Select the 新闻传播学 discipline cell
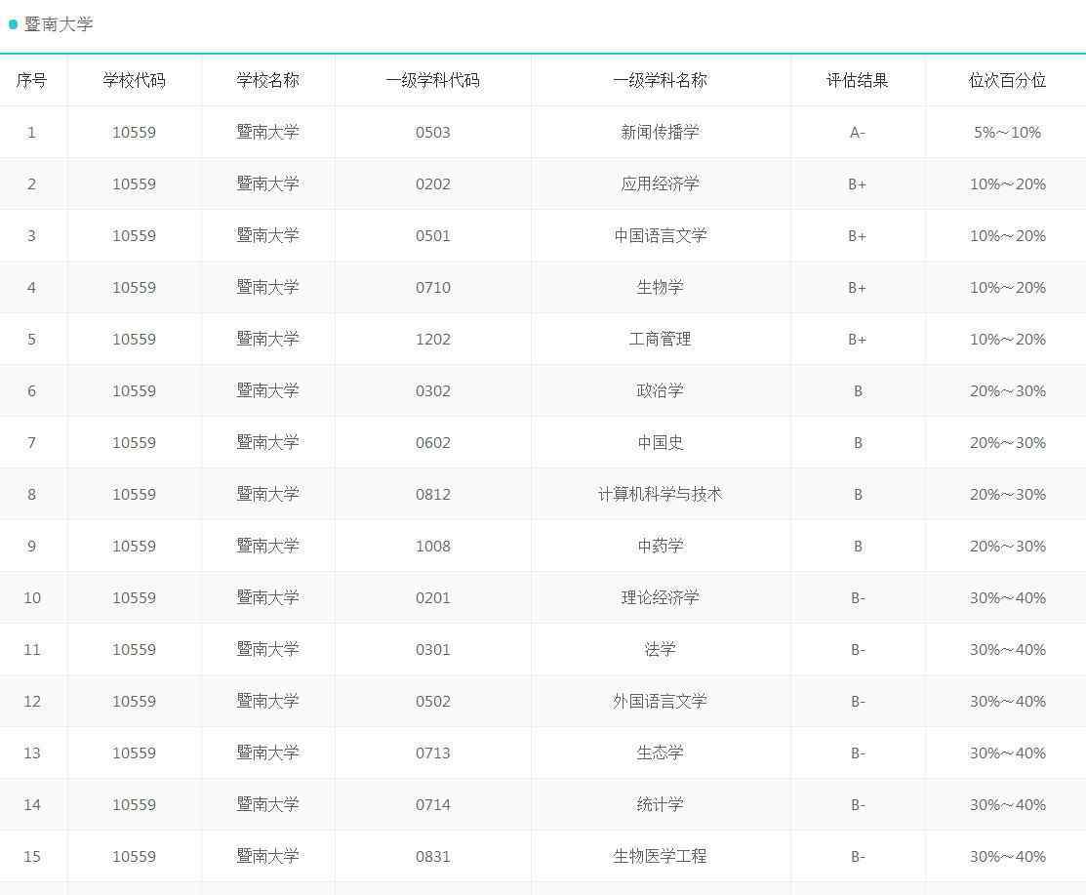 pyautogui.click(x=660, y=132)
